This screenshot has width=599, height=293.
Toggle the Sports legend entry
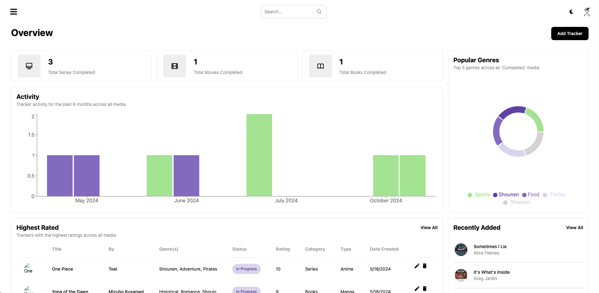point(478,195)
